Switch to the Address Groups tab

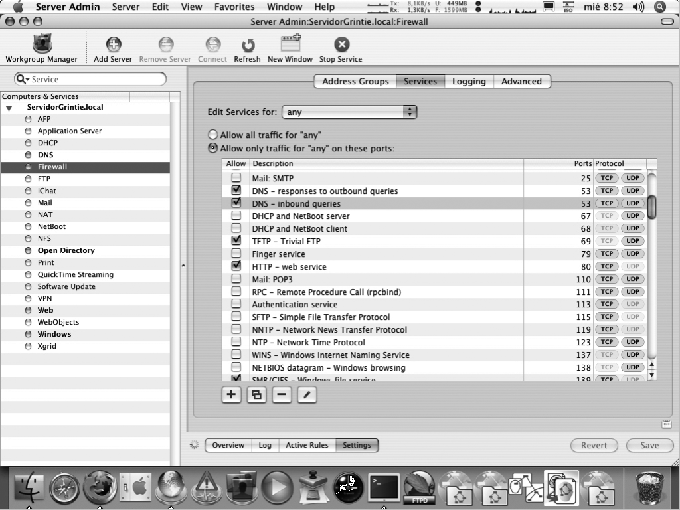(355, 82)
